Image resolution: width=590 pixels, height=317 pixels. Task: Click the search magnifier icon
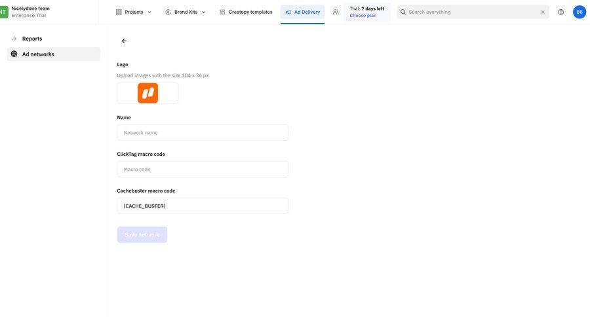pos(403,12)
